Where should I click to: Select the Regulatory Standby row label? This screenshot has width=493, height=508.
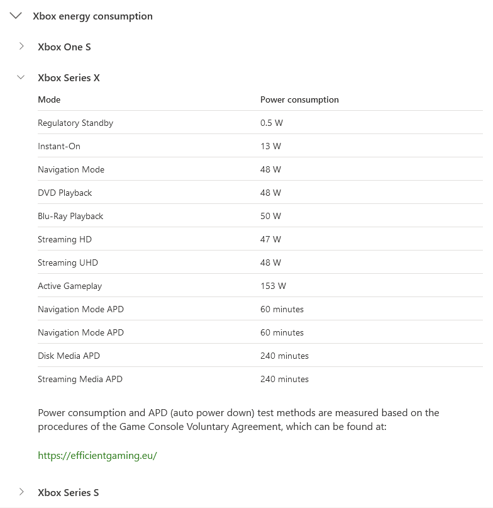tap(75, 123)
